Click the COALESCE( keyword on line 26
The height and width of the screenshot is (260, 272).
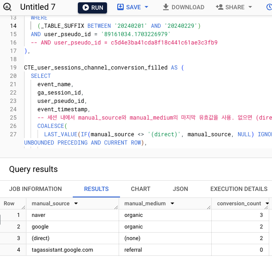(x=52, y=126)
